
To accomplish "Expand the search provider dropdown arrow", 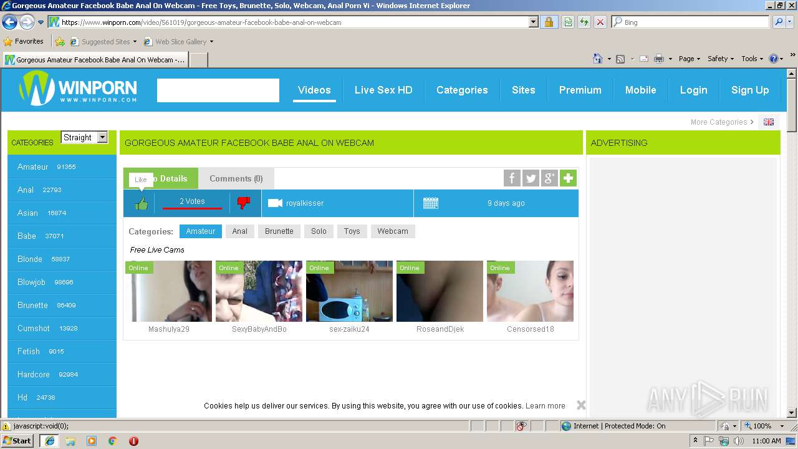I will [790, 22].
